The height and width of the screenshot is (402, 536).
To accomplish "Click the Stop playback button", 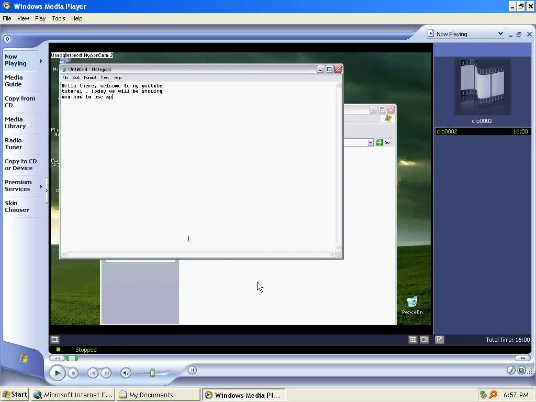I will coord(73,373).
